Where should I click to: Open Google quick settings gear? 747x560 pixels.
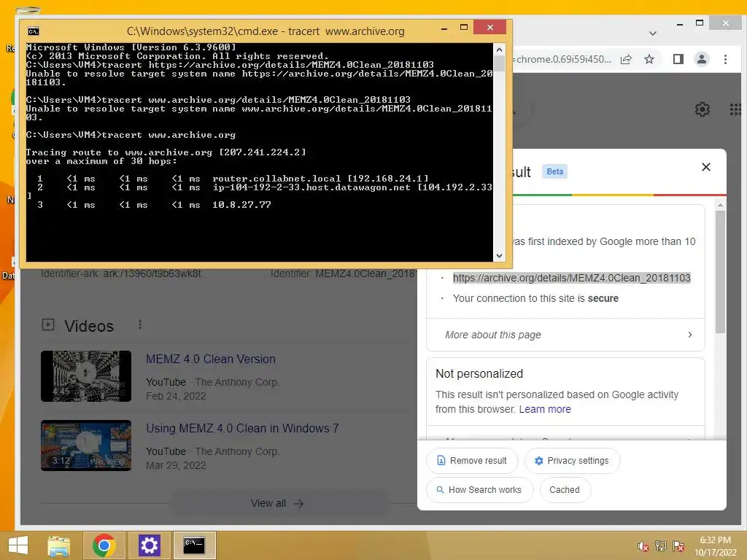[703, 109]
